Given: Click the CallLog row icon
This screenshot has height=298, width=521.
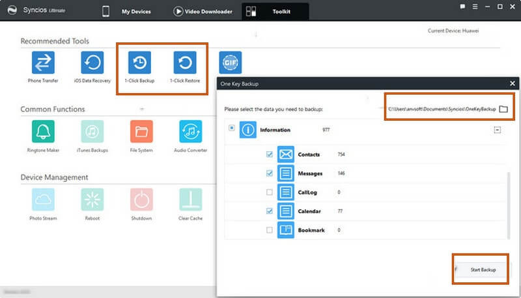Looking at the screenshot, I should tap(286, 192).
